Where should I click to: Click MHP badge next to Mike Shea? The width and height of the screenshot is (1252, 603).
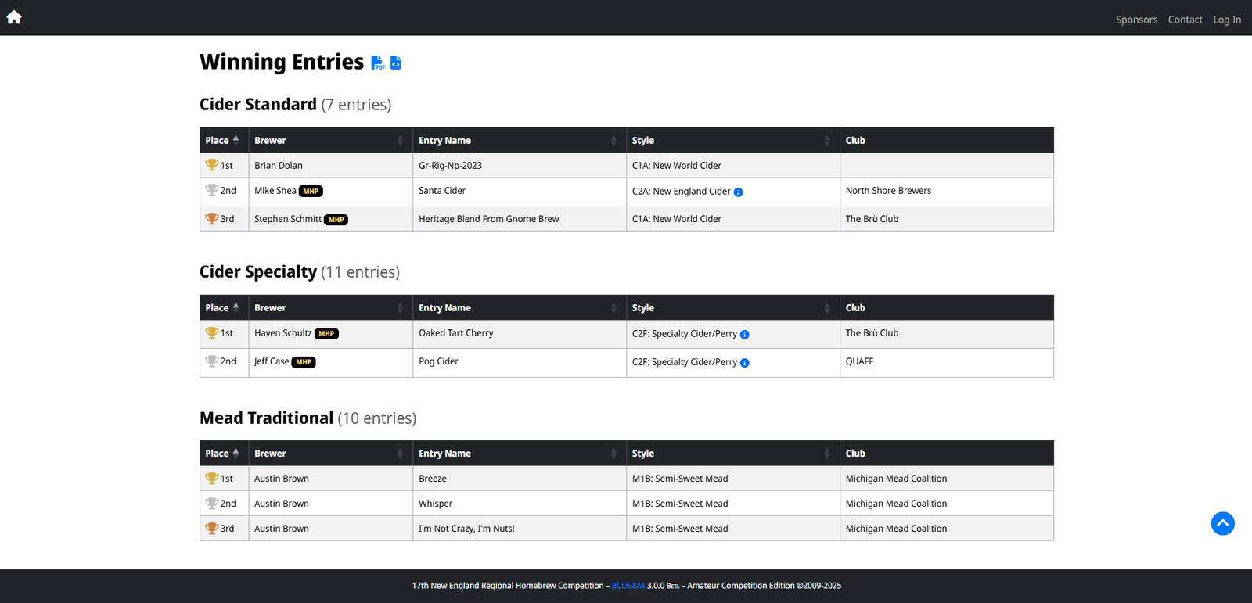[311, 192]
